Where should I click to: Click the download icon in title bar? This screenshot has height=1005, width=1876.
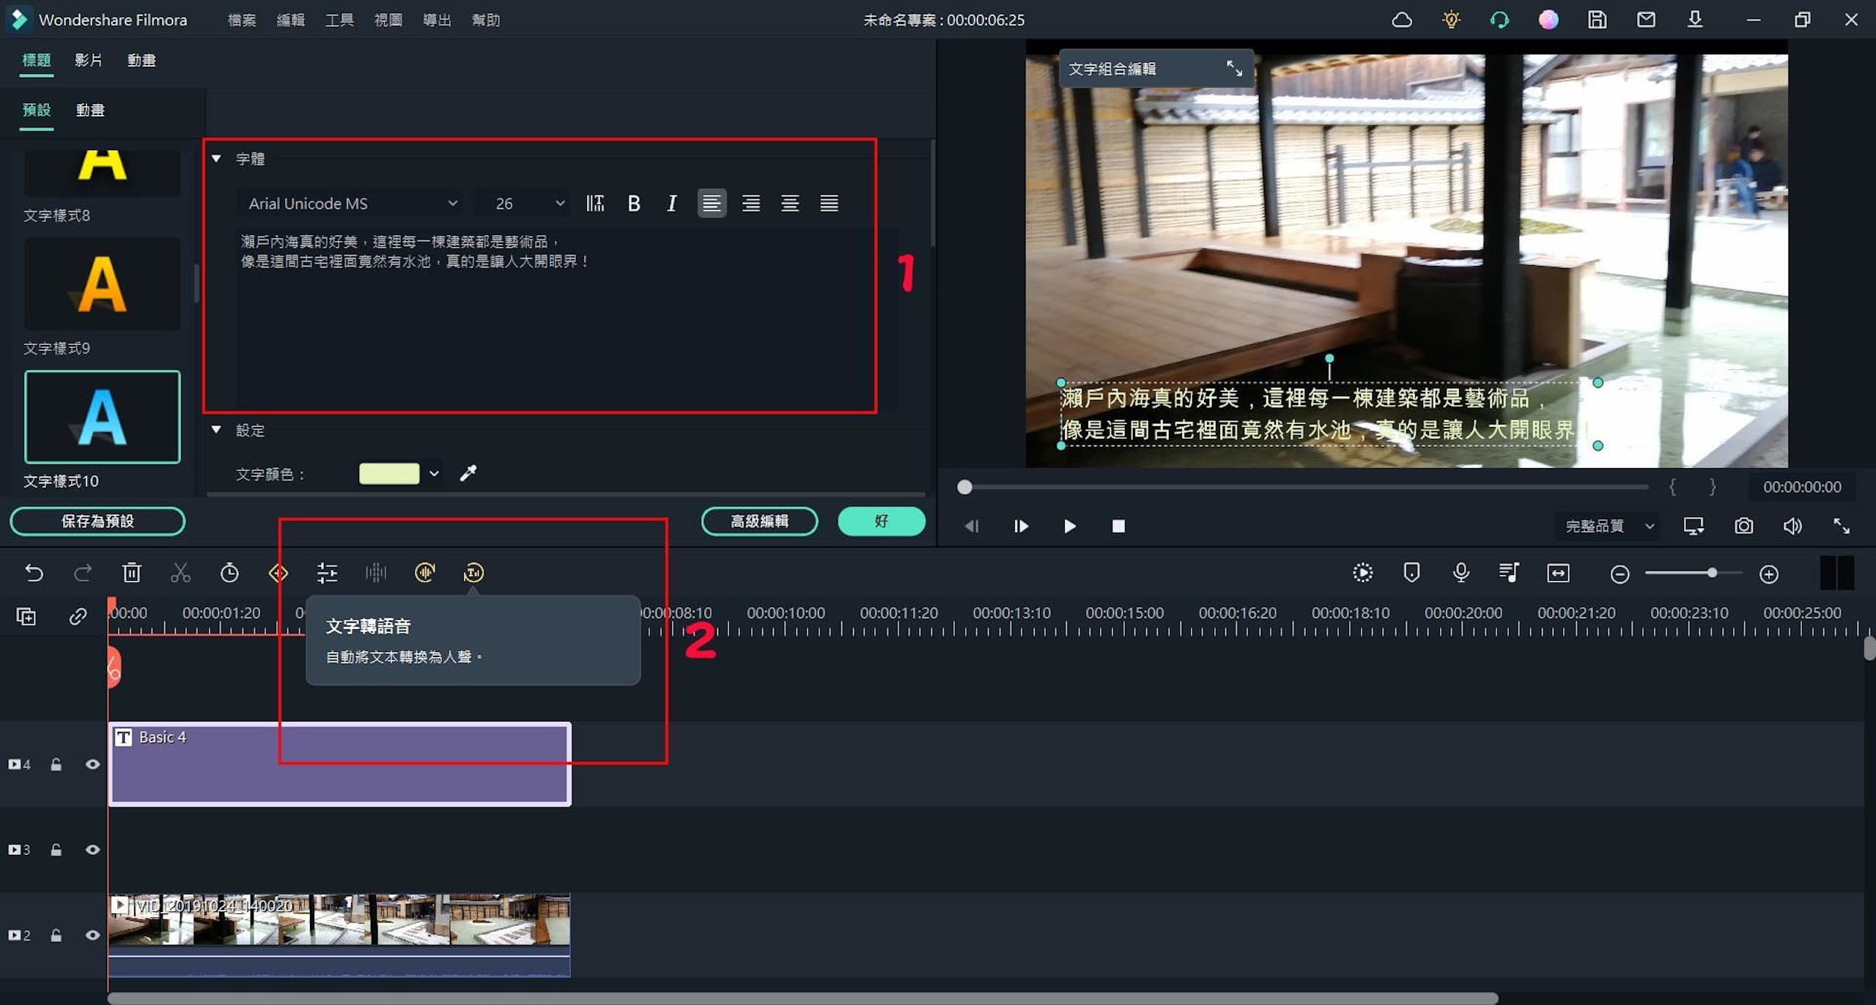(x=1695, y=20)
